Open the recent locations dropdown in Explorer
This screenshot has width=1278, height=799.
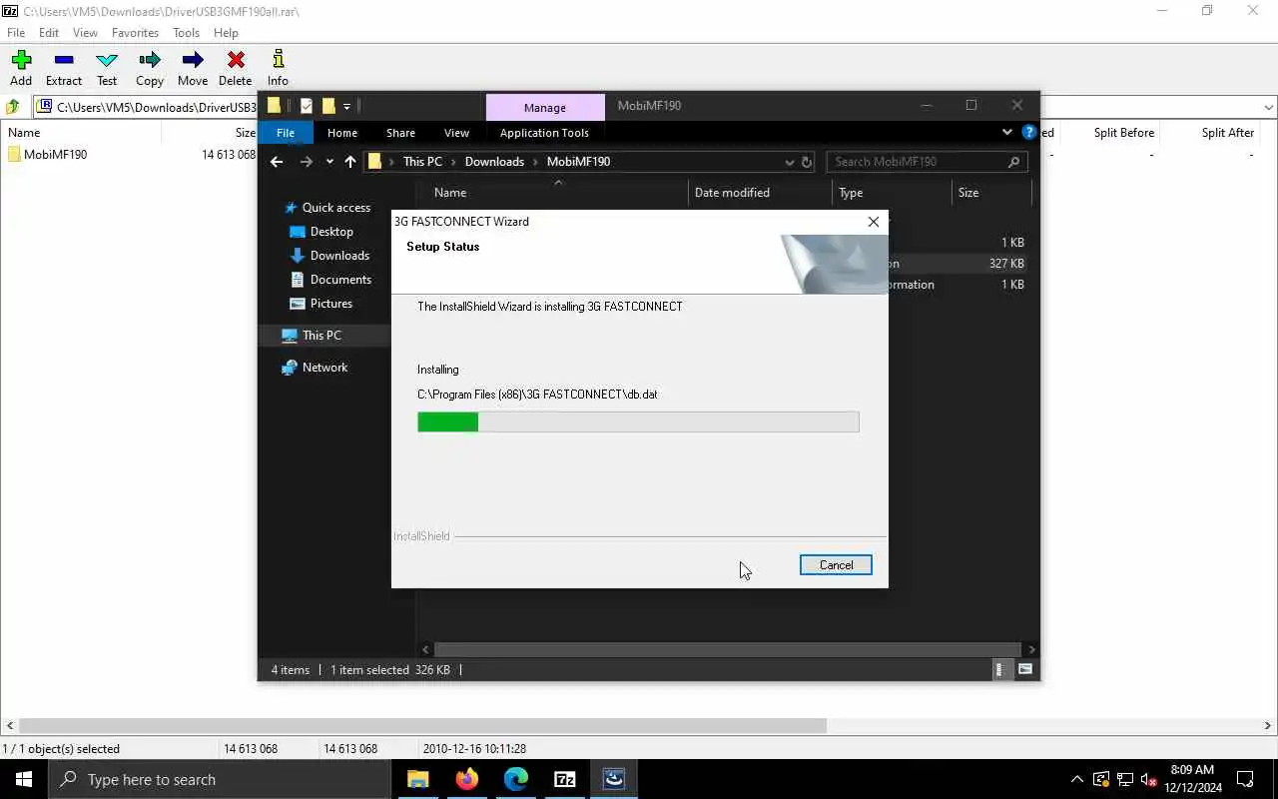329,162
